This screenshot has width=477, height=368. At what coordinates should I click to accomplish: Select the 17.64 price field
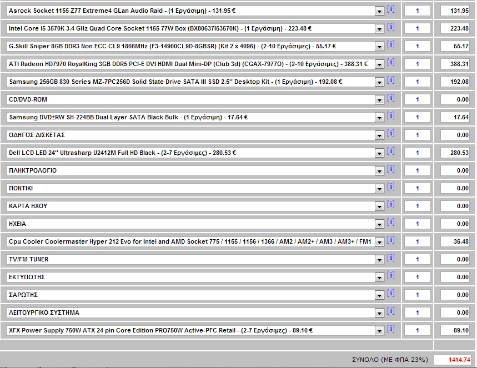point(455,117)
